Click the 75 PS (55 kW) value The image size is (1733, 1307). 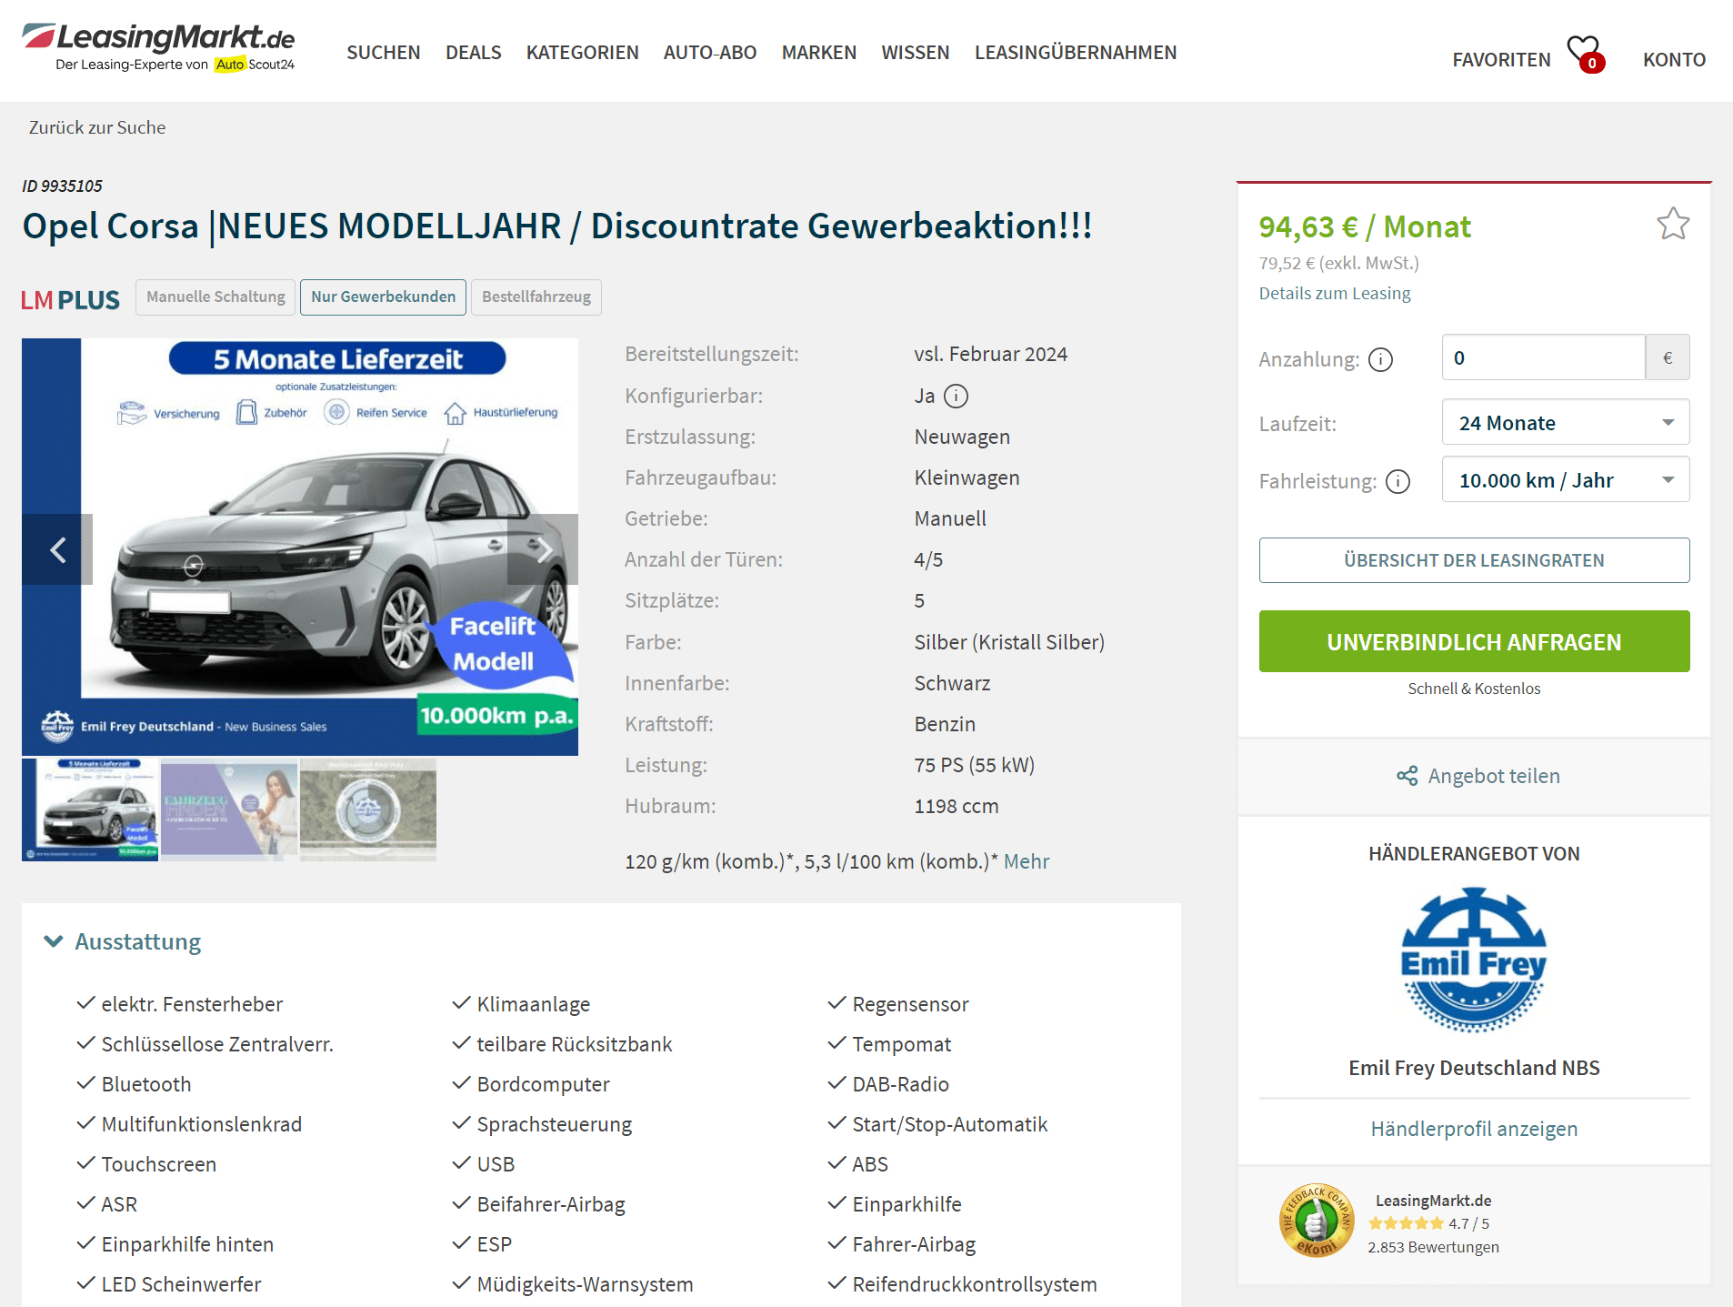coord(974,765)
